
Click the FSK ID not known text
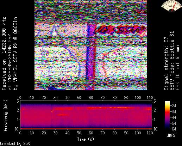tap(177, 68)
